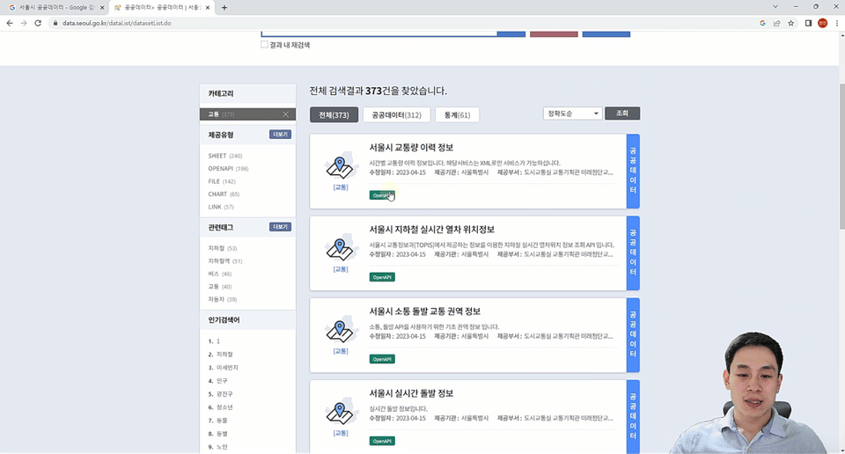The height and width of the screenshot is (454, 845).
Task: Click the blue 공공데이터 side tab of 지하철 실시간 열차 위치정보
Action: 633,253
